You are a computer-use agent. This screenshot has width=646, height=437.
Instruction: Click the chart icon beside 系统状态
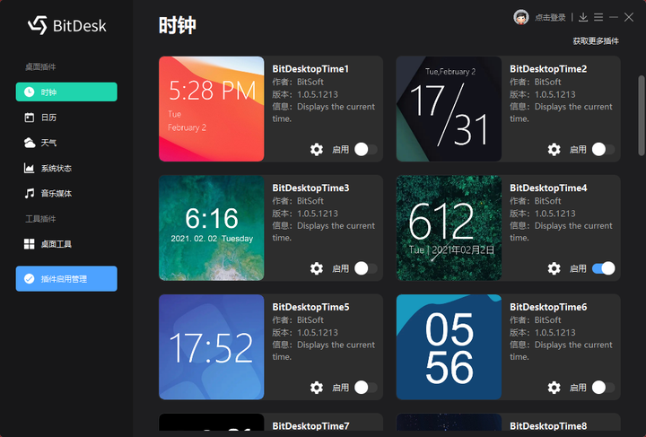[x=30, y=168]
